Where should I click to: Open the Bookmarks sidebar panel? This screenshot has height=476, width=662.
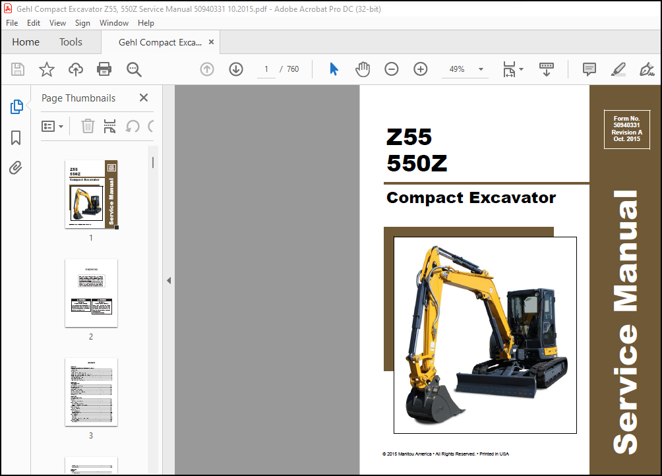(16, 138)
